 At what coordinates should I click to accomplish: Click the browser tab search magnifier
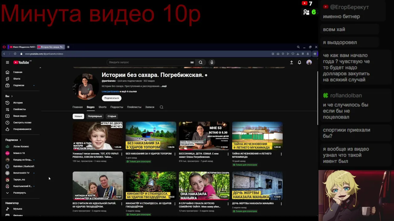click(298, 47)
